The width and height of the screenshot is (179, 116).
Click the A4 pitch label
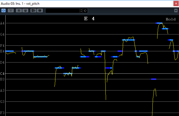(x=2, y=23)
